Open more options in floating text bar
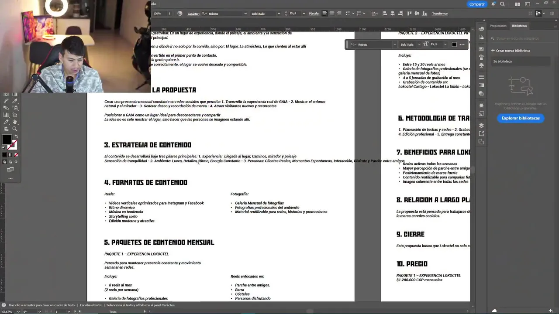The width and height of the screenshot is (559, 314). coord(462,44)
